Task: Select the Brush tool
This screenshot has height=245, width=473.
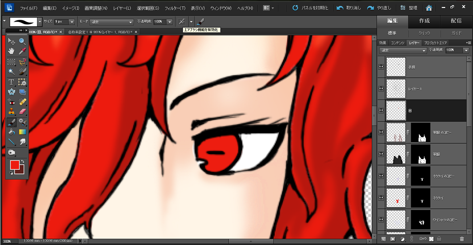Action: pos(12,122)
